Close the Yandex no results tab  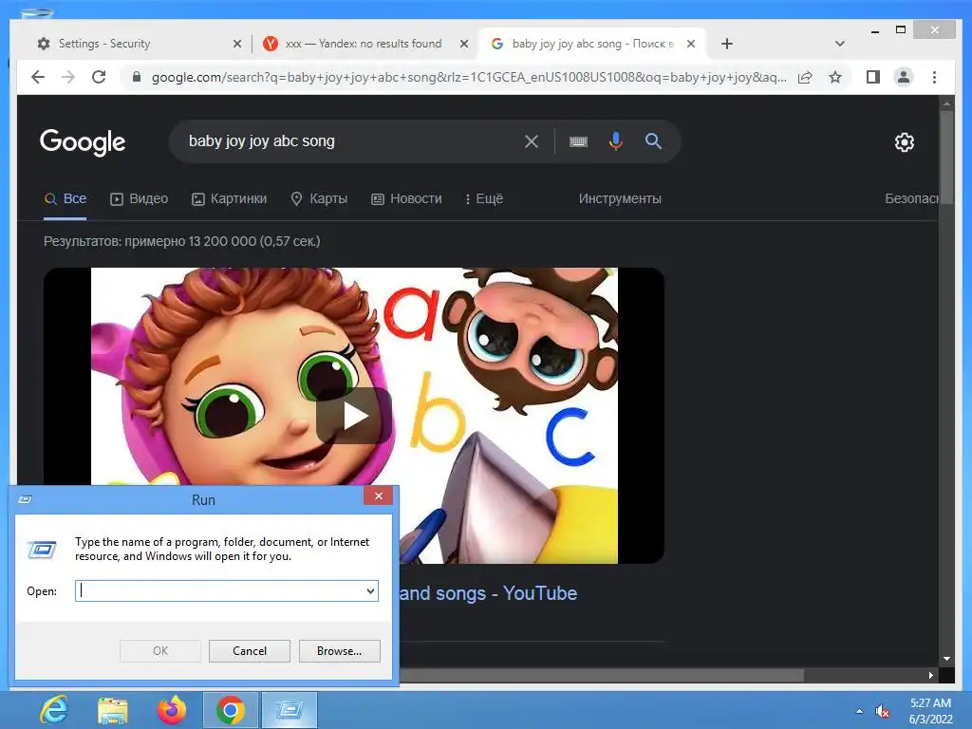click(463, 44)
